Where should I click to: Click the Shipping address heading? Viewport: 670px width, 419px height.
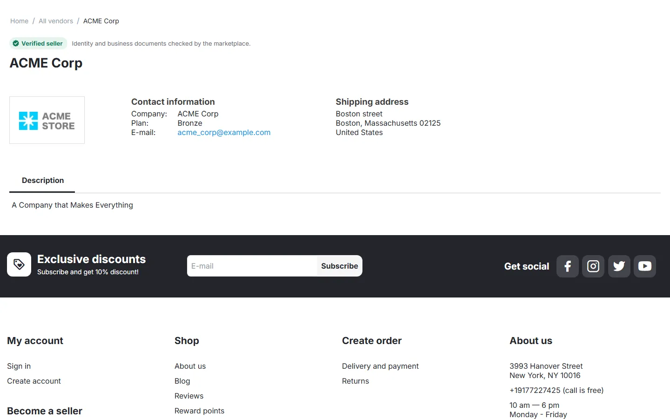click(372, 102)
